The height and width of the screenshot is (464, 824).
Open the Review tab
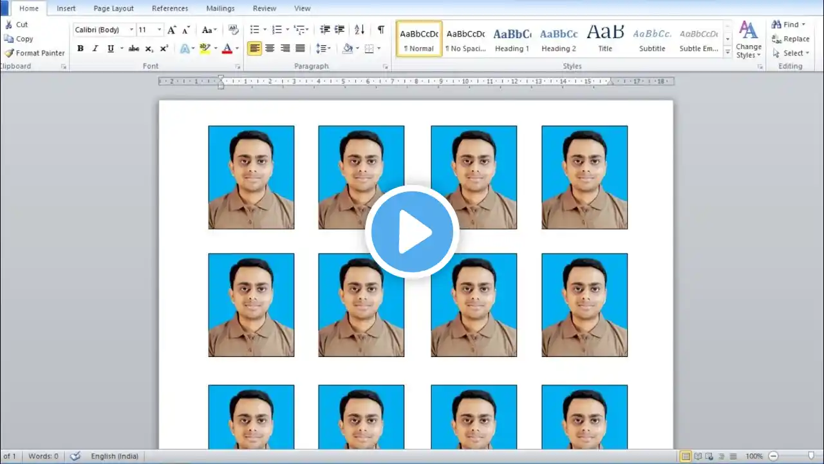(265, 8)
